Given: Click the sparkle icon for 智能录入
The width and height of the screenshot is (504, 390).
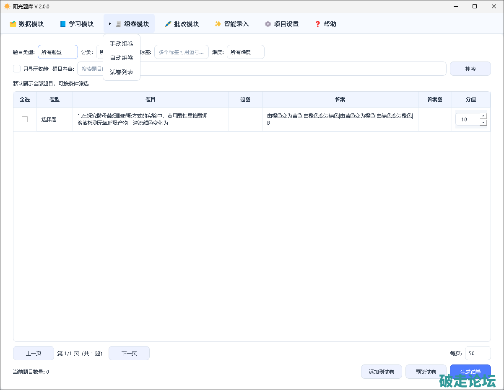Looking at the screenshot, I should (x=218, y=24).
